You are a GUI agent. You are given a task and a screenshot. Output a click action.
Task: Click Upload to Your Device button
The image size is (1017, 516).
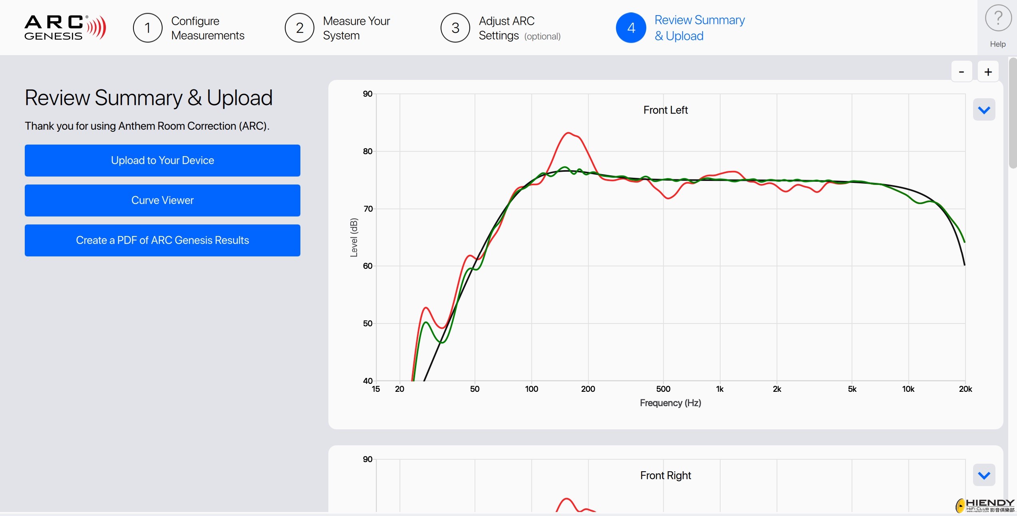pos(163,161)
